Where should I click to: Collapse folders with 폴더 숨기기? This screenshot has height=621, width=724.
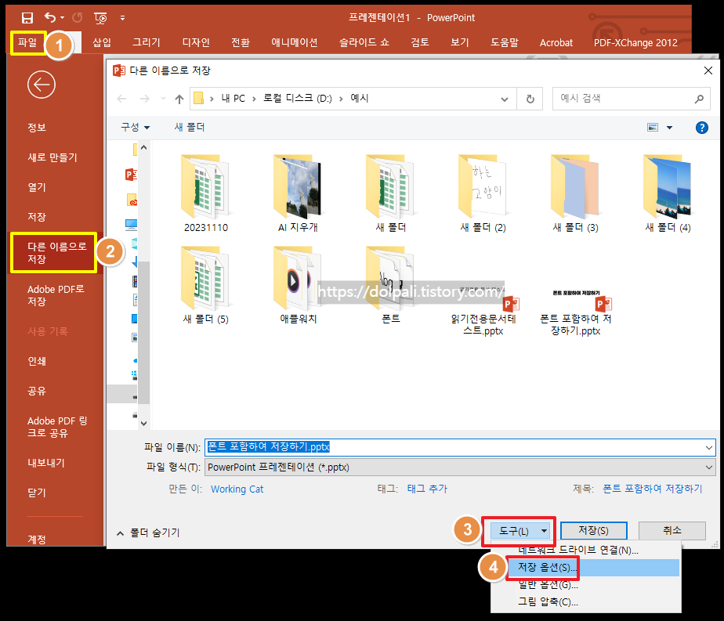pos(148,533)
